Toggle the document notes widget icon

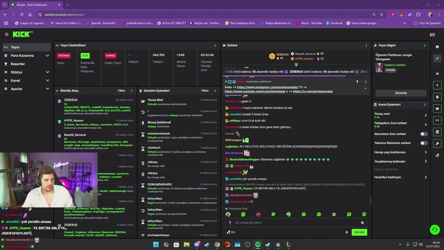(x=437, y=97)
